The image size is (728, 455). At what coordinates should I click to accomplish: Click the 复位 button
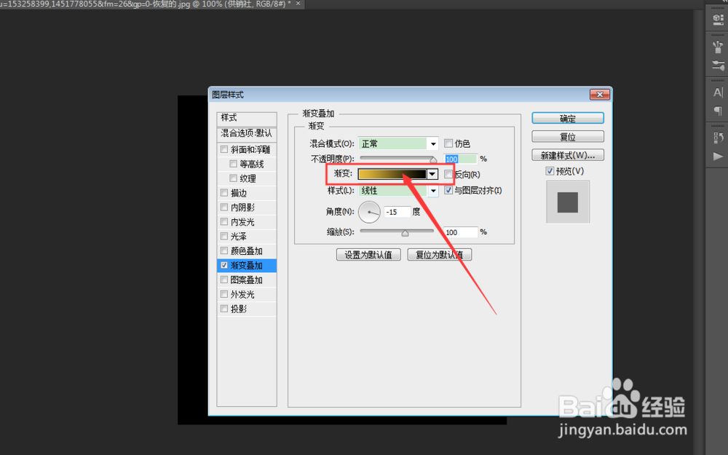tap(567, 137)
